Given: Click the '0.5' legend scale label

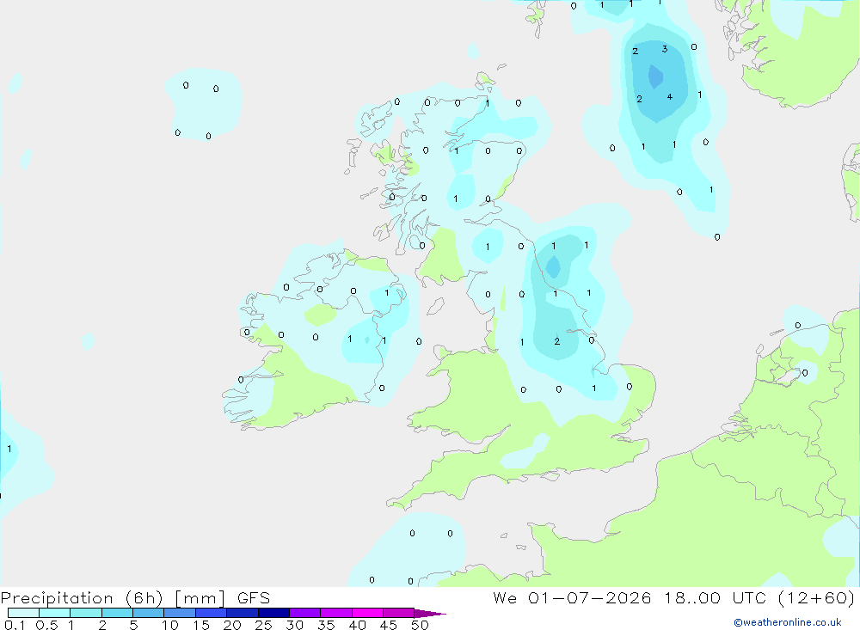Looking at the screenshot, I should pyautogui.click(x=46, y=625).
